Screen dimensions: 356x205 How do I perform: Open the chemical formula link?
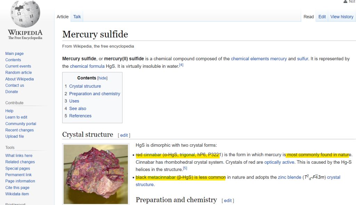(87, 66)
